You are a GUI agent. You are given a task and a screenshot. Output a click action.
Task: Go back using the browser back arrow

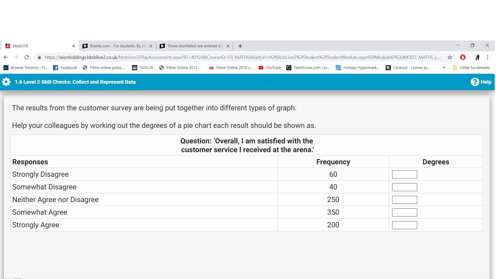[6, 57]
